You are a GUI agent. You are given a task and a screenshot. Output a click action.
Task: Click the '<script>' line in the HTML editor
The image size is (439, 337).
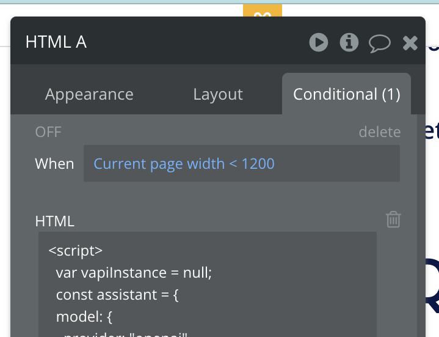(x=76, y=251)
